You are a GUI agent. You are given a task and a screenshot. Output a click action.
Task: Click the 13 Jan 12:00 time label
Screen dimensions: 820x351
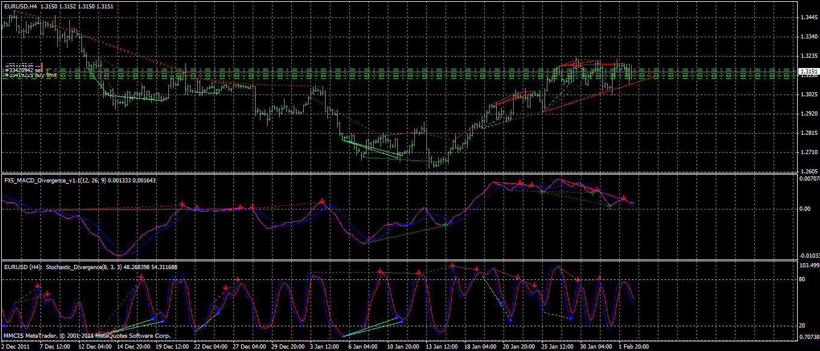pyautogui.click(x=443, y=347)
